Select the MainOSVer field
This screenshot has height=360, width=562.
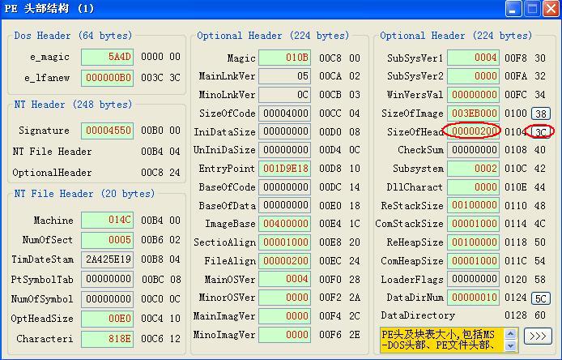284,279
